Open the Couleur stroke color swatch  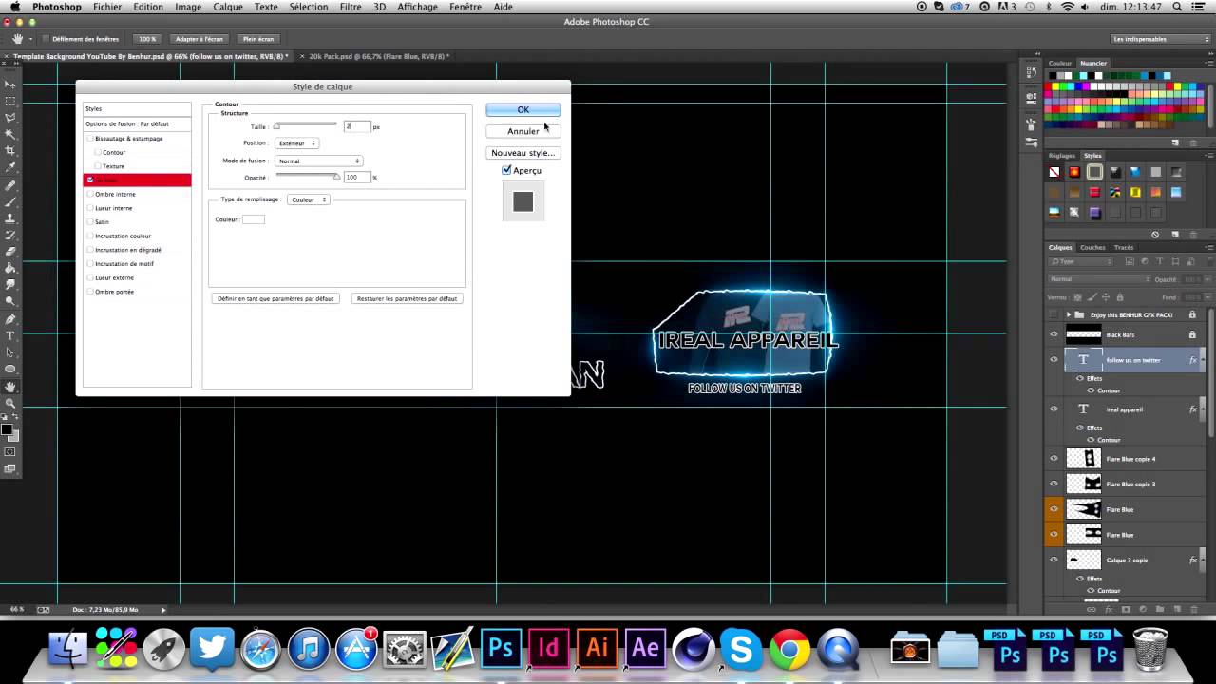pyautogui.click(x=253, y=219)
